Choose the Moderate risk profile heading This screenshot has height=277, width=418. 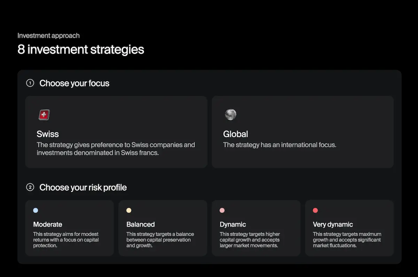(x=48, y=224)
